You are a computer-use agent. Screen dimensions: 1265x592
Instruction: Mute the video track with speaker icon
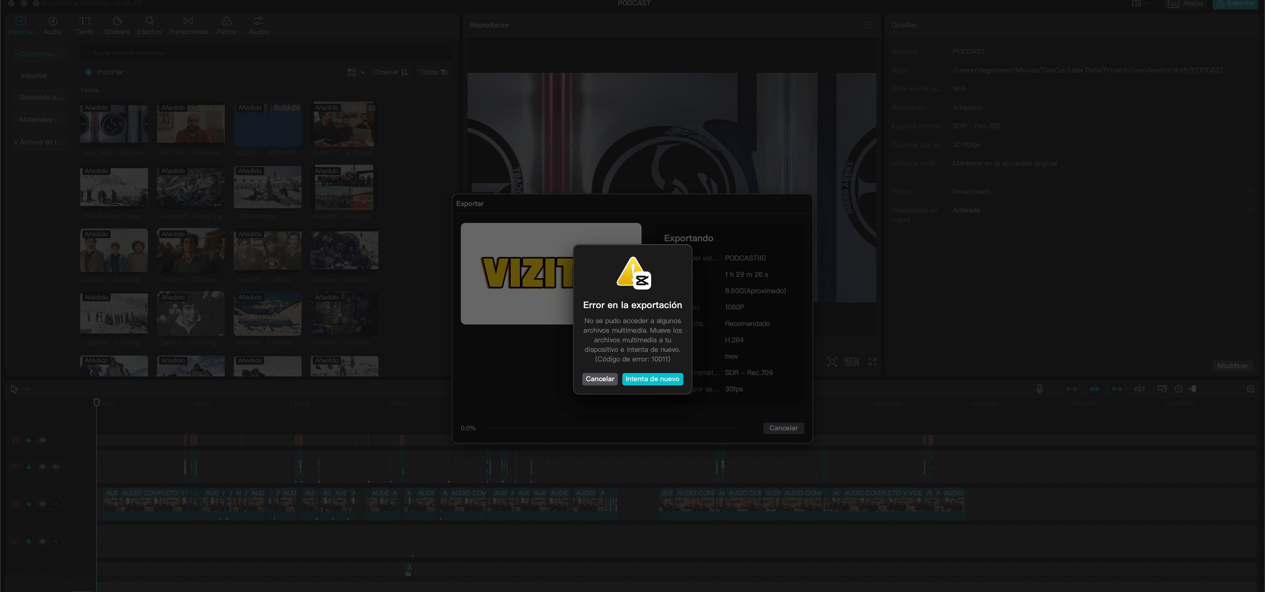coord(56,467)
